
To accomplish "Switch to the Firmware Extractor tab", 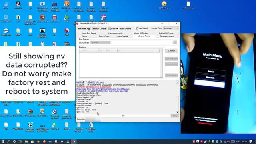I will point(167,36).
